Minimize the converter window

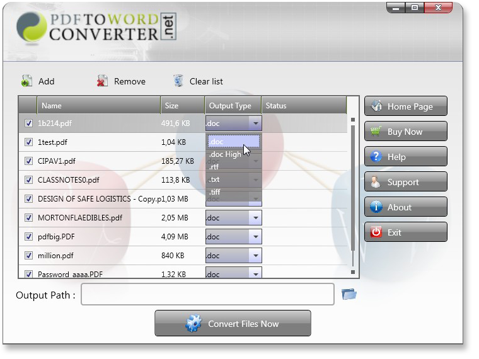(396, 8)
